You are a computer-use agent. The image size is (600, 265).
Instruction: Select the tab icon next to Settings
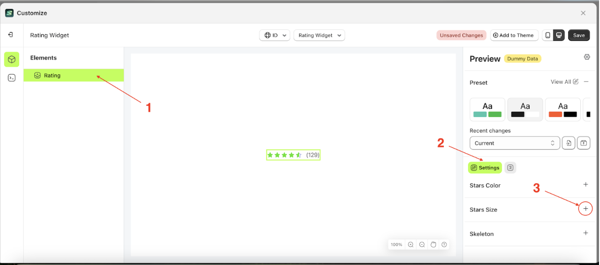[511, 168]
